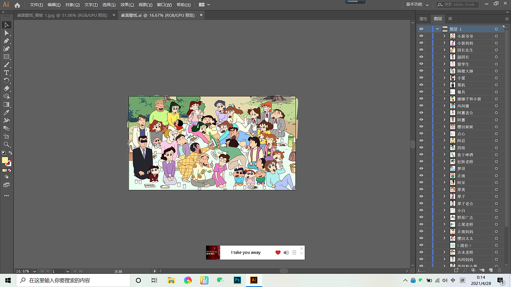Switch to the 库 panel tab
The height and width of the screenshot is (287, 511).
450,19
